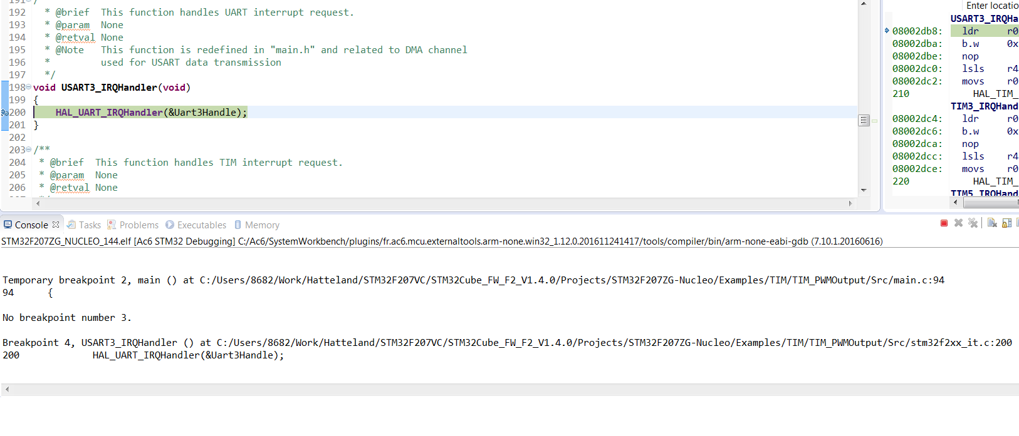Collapse the comment block at line 203
The width and height of the screenshot is (1019, 436).
point(28,150)
